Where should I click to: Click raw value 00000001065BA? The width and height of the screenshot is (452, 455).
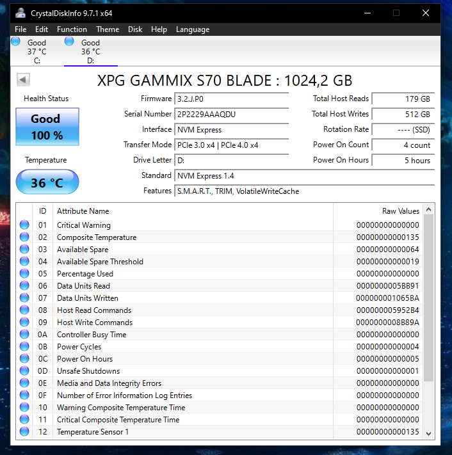[x=387, y=298]
